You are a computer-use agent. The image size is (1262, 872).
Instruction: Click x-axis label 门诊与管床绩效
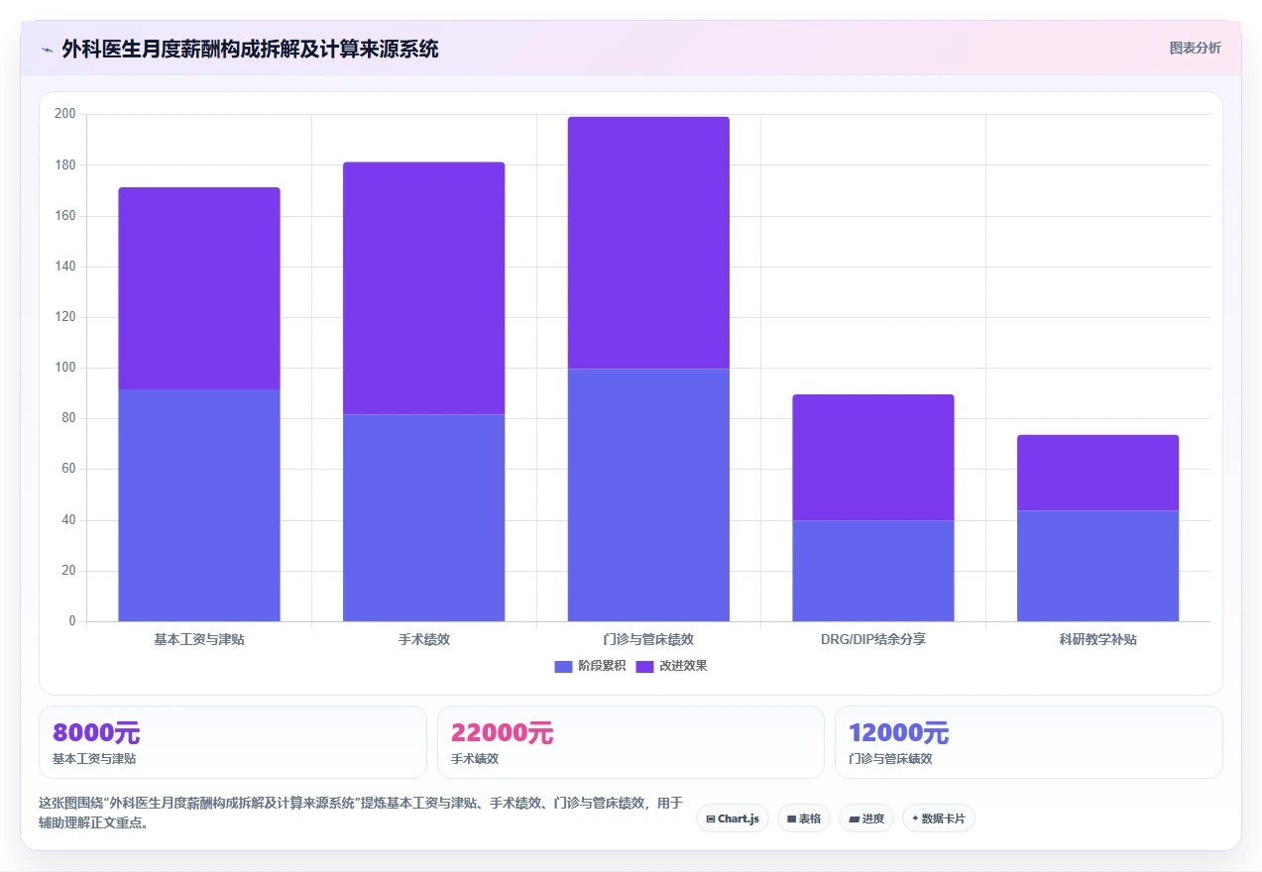click(648, 639)
